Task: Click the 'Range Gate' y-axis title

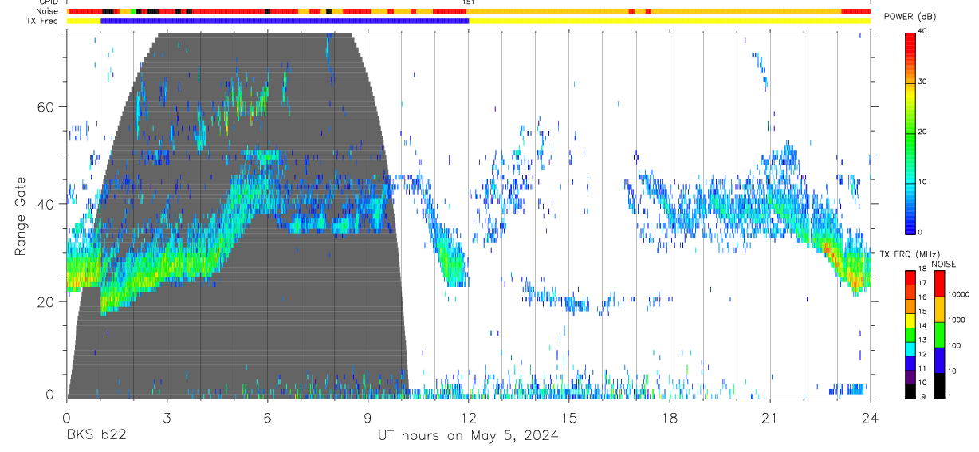Action: pos(22,216)
